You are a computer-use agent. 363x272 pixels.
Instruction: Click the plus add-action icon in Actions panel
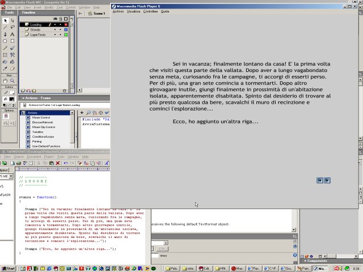tap(82, 113)
